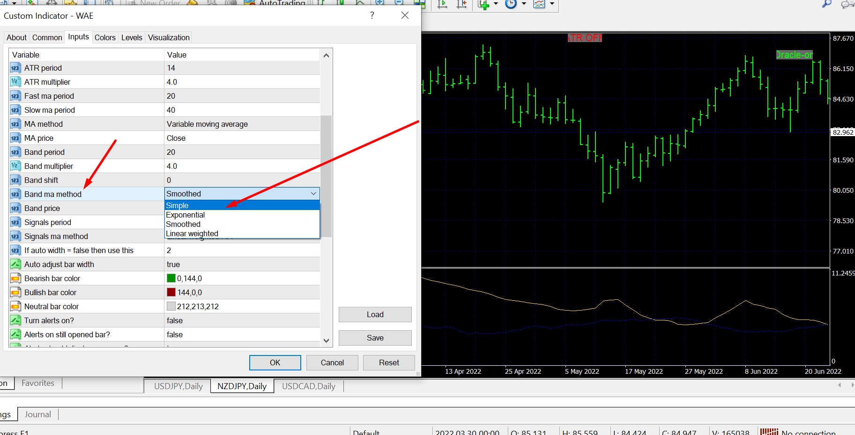855x435 pixels.
Task: Click the icon beside Band shift
Action: coord(15,180)
